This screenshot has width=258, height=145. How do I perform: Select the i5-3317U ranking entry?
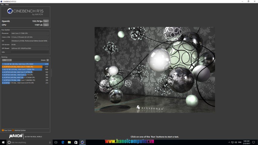click(x=25, y=83)
